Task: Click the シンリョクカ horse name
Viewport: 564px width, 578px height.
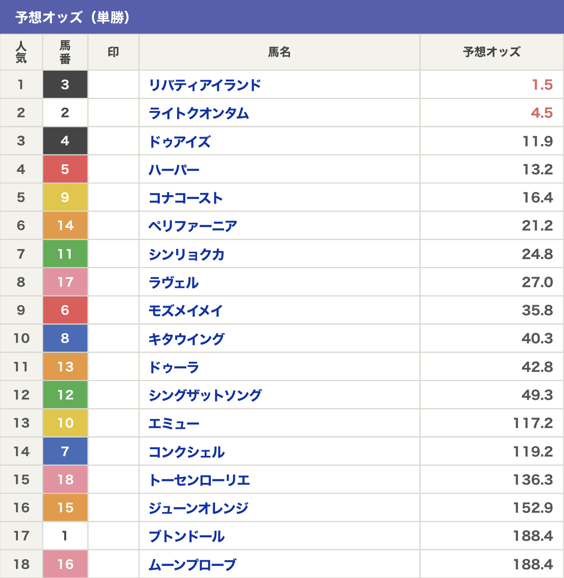Action: (186, 255)
